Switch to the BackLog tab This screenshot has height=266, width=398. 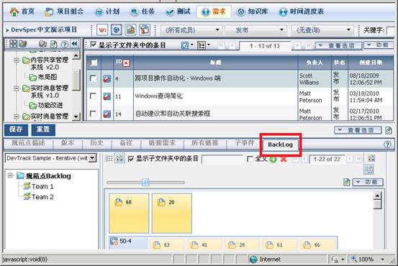point(281,145)
